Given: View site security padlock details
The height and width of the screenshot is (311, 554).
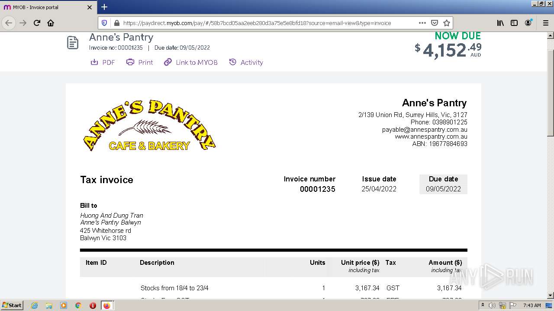Looking at the screenshot, I should pos(116,23).
